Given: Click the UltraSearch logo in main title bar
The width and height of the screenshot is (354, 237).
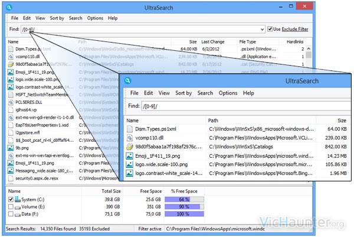Looking at the screenshot, I should coord(9,8).
